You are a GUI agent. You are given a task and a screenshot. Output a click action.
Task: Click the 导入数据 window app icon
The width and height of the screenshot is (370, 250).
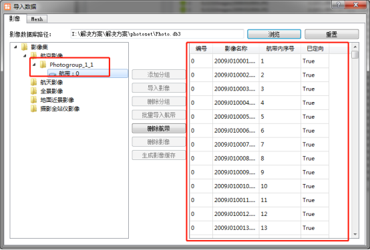(x=7, y=7)
